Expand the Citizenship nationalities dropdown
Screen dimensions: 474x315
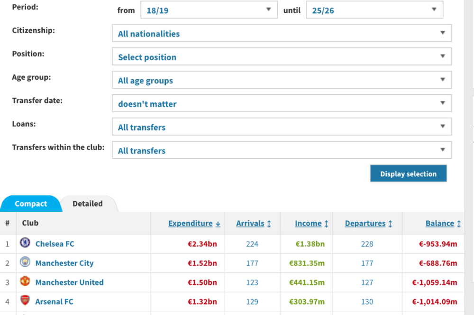282,34
